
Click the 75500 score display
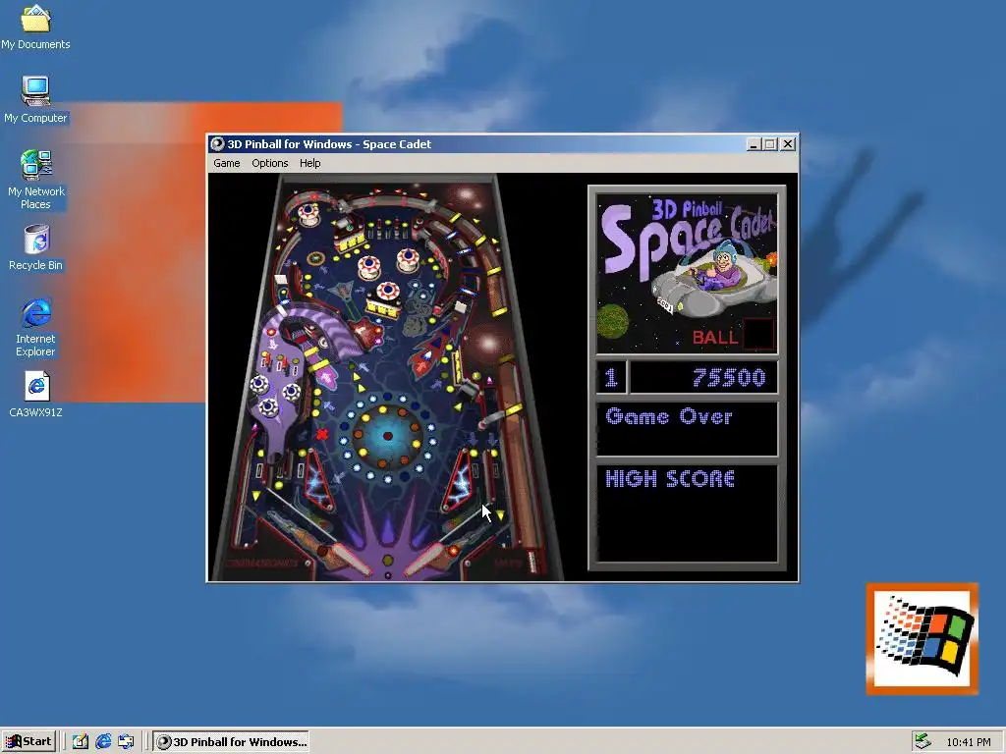tap(703, 377)
